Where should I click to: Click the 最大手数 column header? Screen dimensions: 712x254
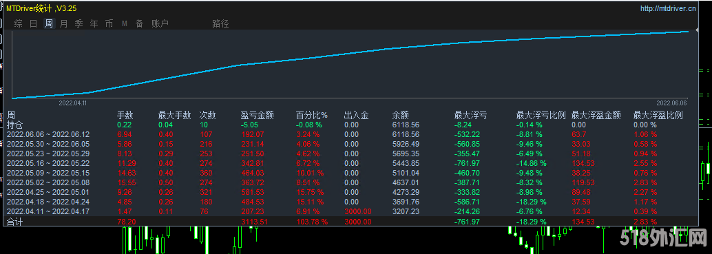pyautogui.click(x=174, y=115)
